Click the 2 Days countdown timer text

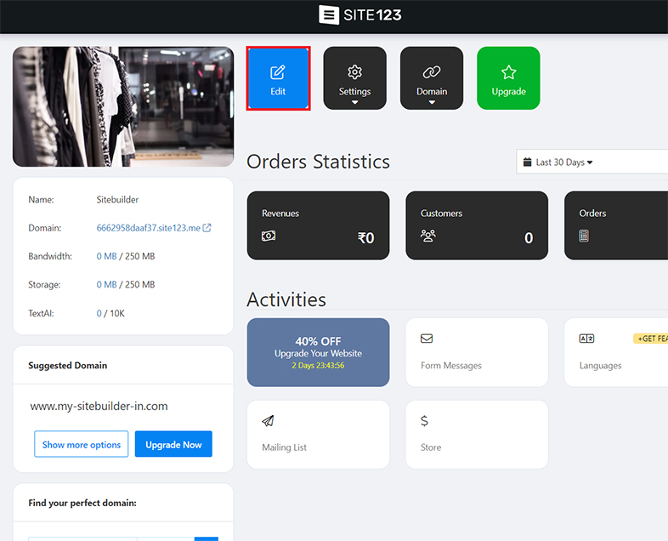tap(318, 366)
